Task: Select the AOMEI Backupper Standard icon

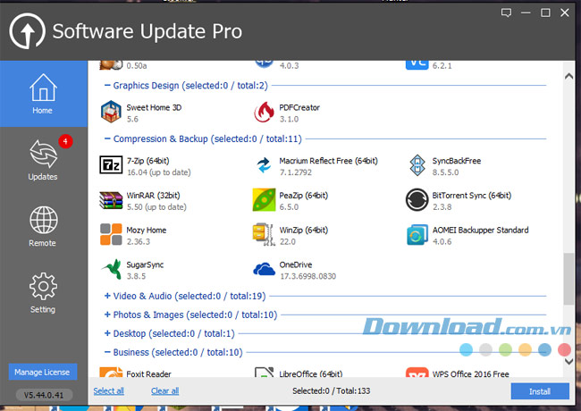Action: click(417, 234)
